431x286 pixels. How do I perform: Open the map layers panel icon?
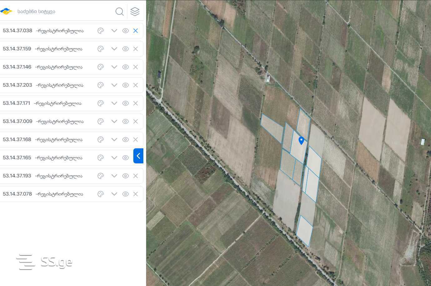pos(135,12)
